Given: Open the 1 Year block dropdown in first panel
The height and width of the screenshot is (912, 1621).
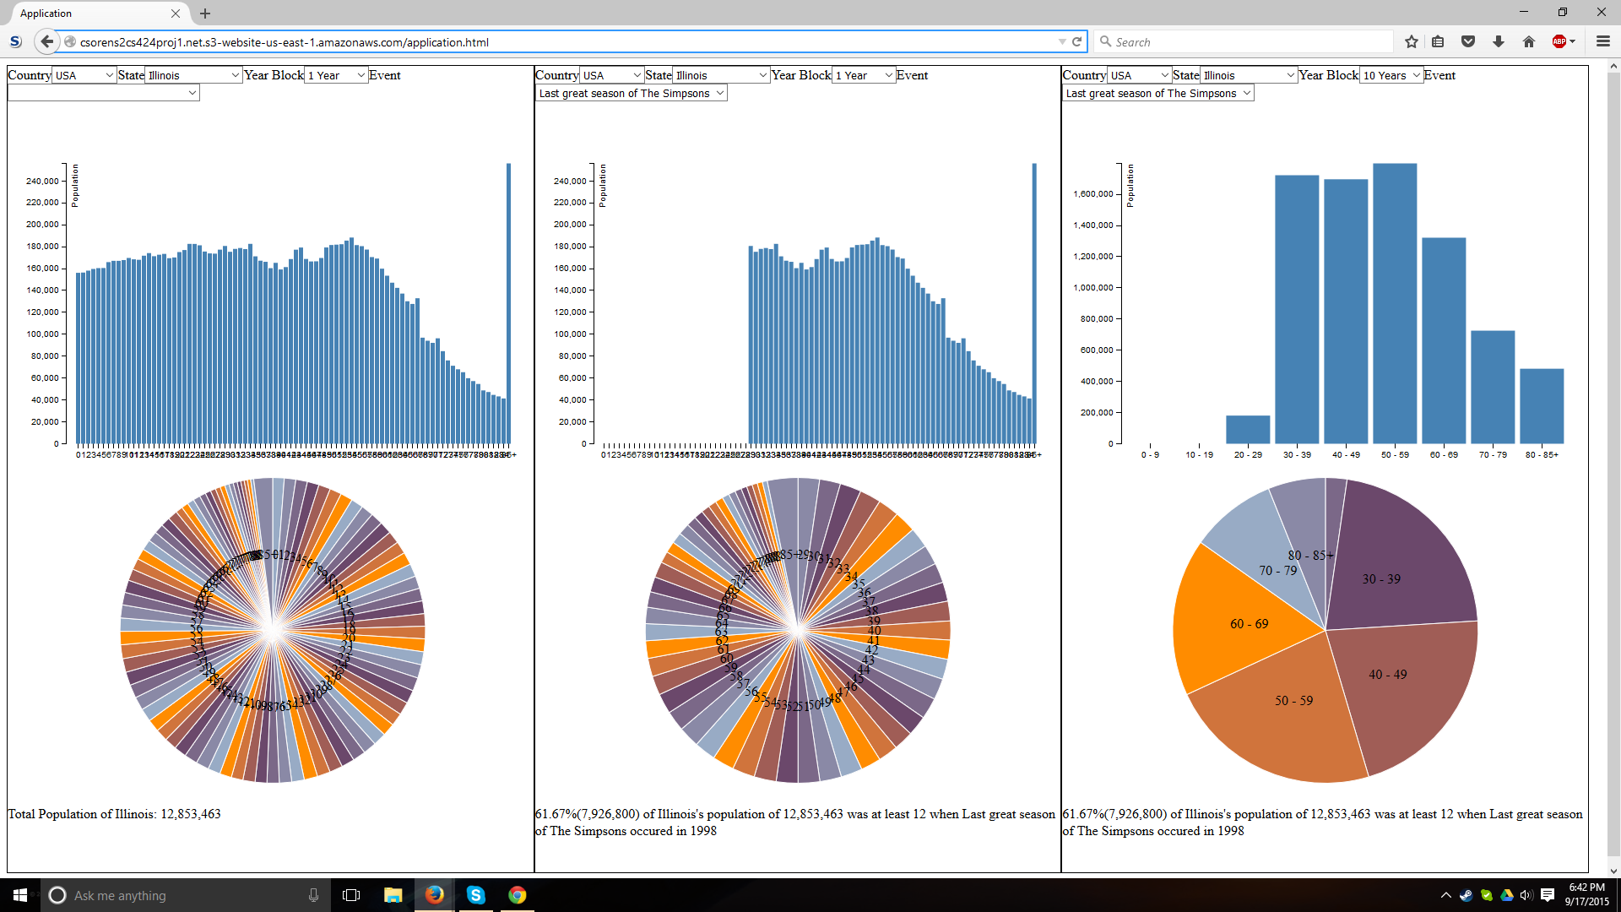Looking at the screenshot, I should [x=336, y=75].
